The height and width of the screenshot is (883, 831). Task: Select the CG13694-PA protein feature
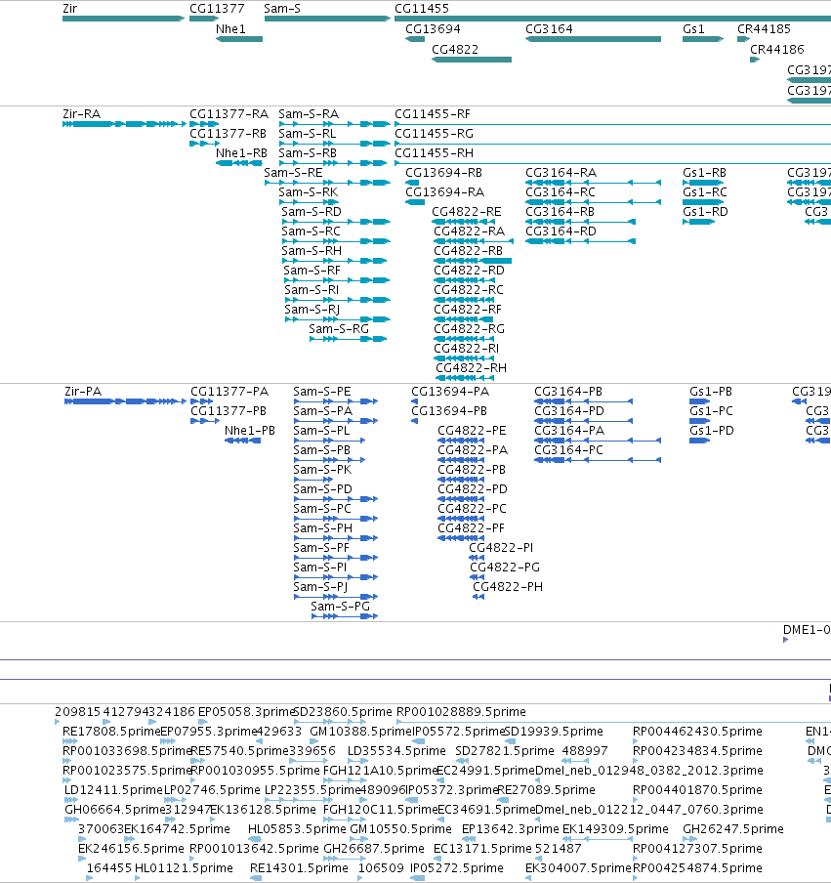tap(414, 401)
